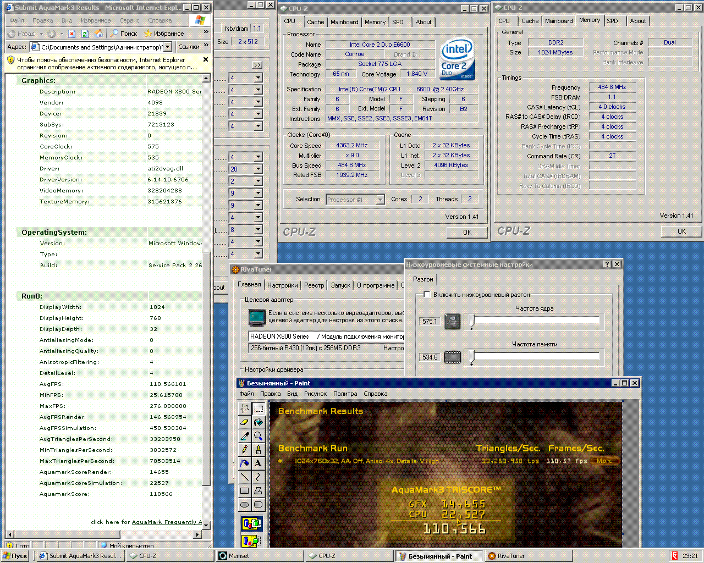Image resolution: width=704 pixels, height=563 pixels.
Task: Choose the Rounded Rectangle tool in Paint
Action: point(258,504)
